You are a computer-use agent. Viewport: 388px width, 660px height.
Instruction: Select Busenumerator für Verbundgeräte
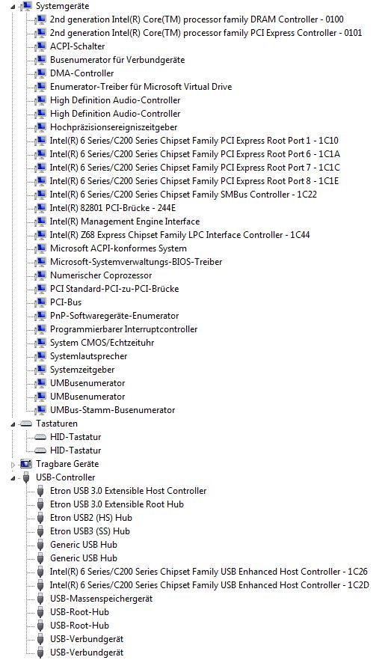click(x=117, y=60)
